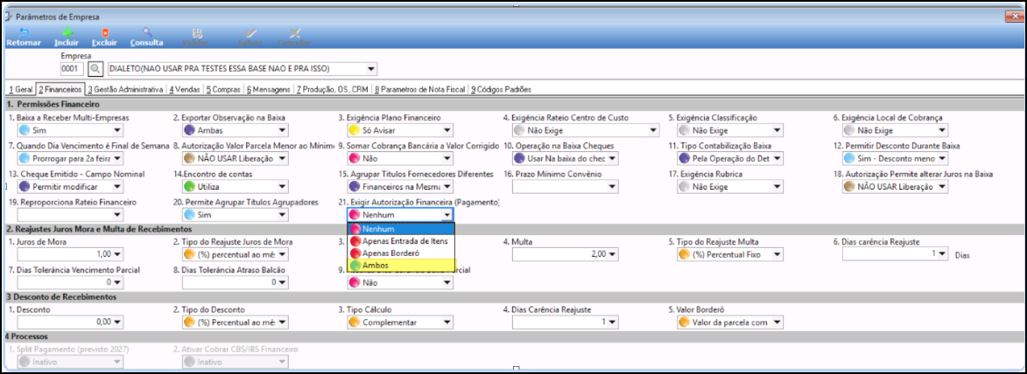Open Tipo do Desconto dropdown
The height and width of the screenshot is (374, 1027).
pyautogui.click(x=282, y=322)
